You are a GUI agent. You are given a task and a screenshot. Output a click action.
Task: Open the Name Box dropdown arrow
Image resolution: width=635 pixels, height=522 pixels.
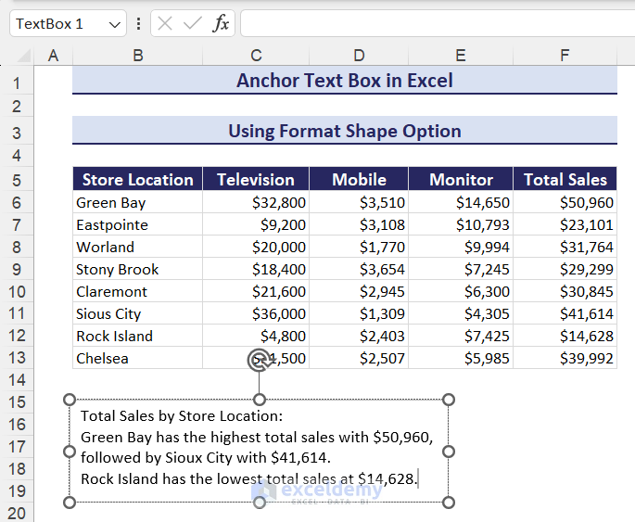pos(115,24)
